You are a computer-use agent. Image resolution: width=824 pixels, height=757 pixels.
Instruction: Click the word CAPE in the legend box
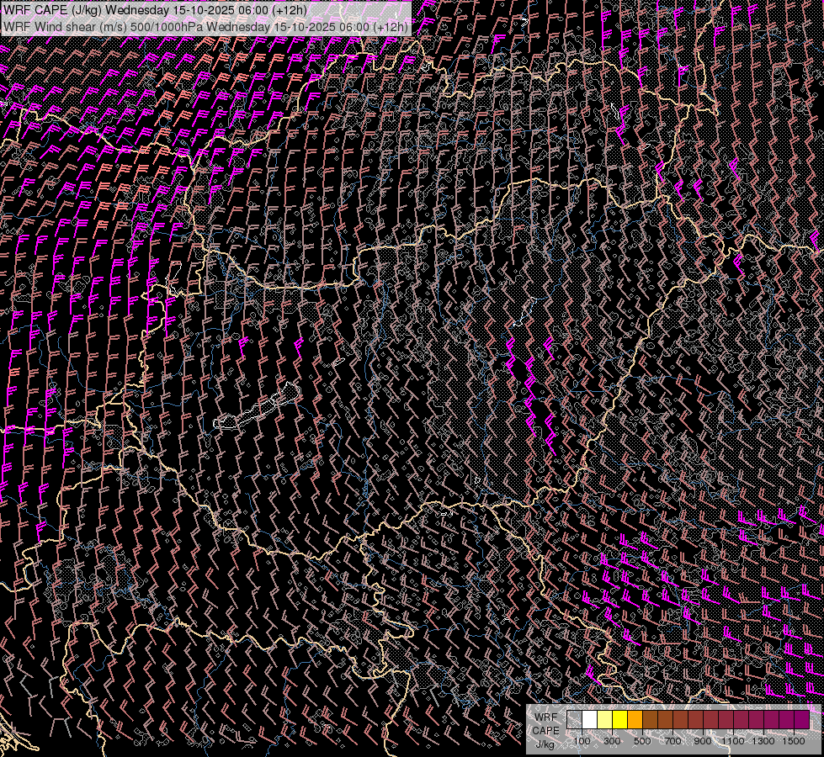[x=545, y=730]
